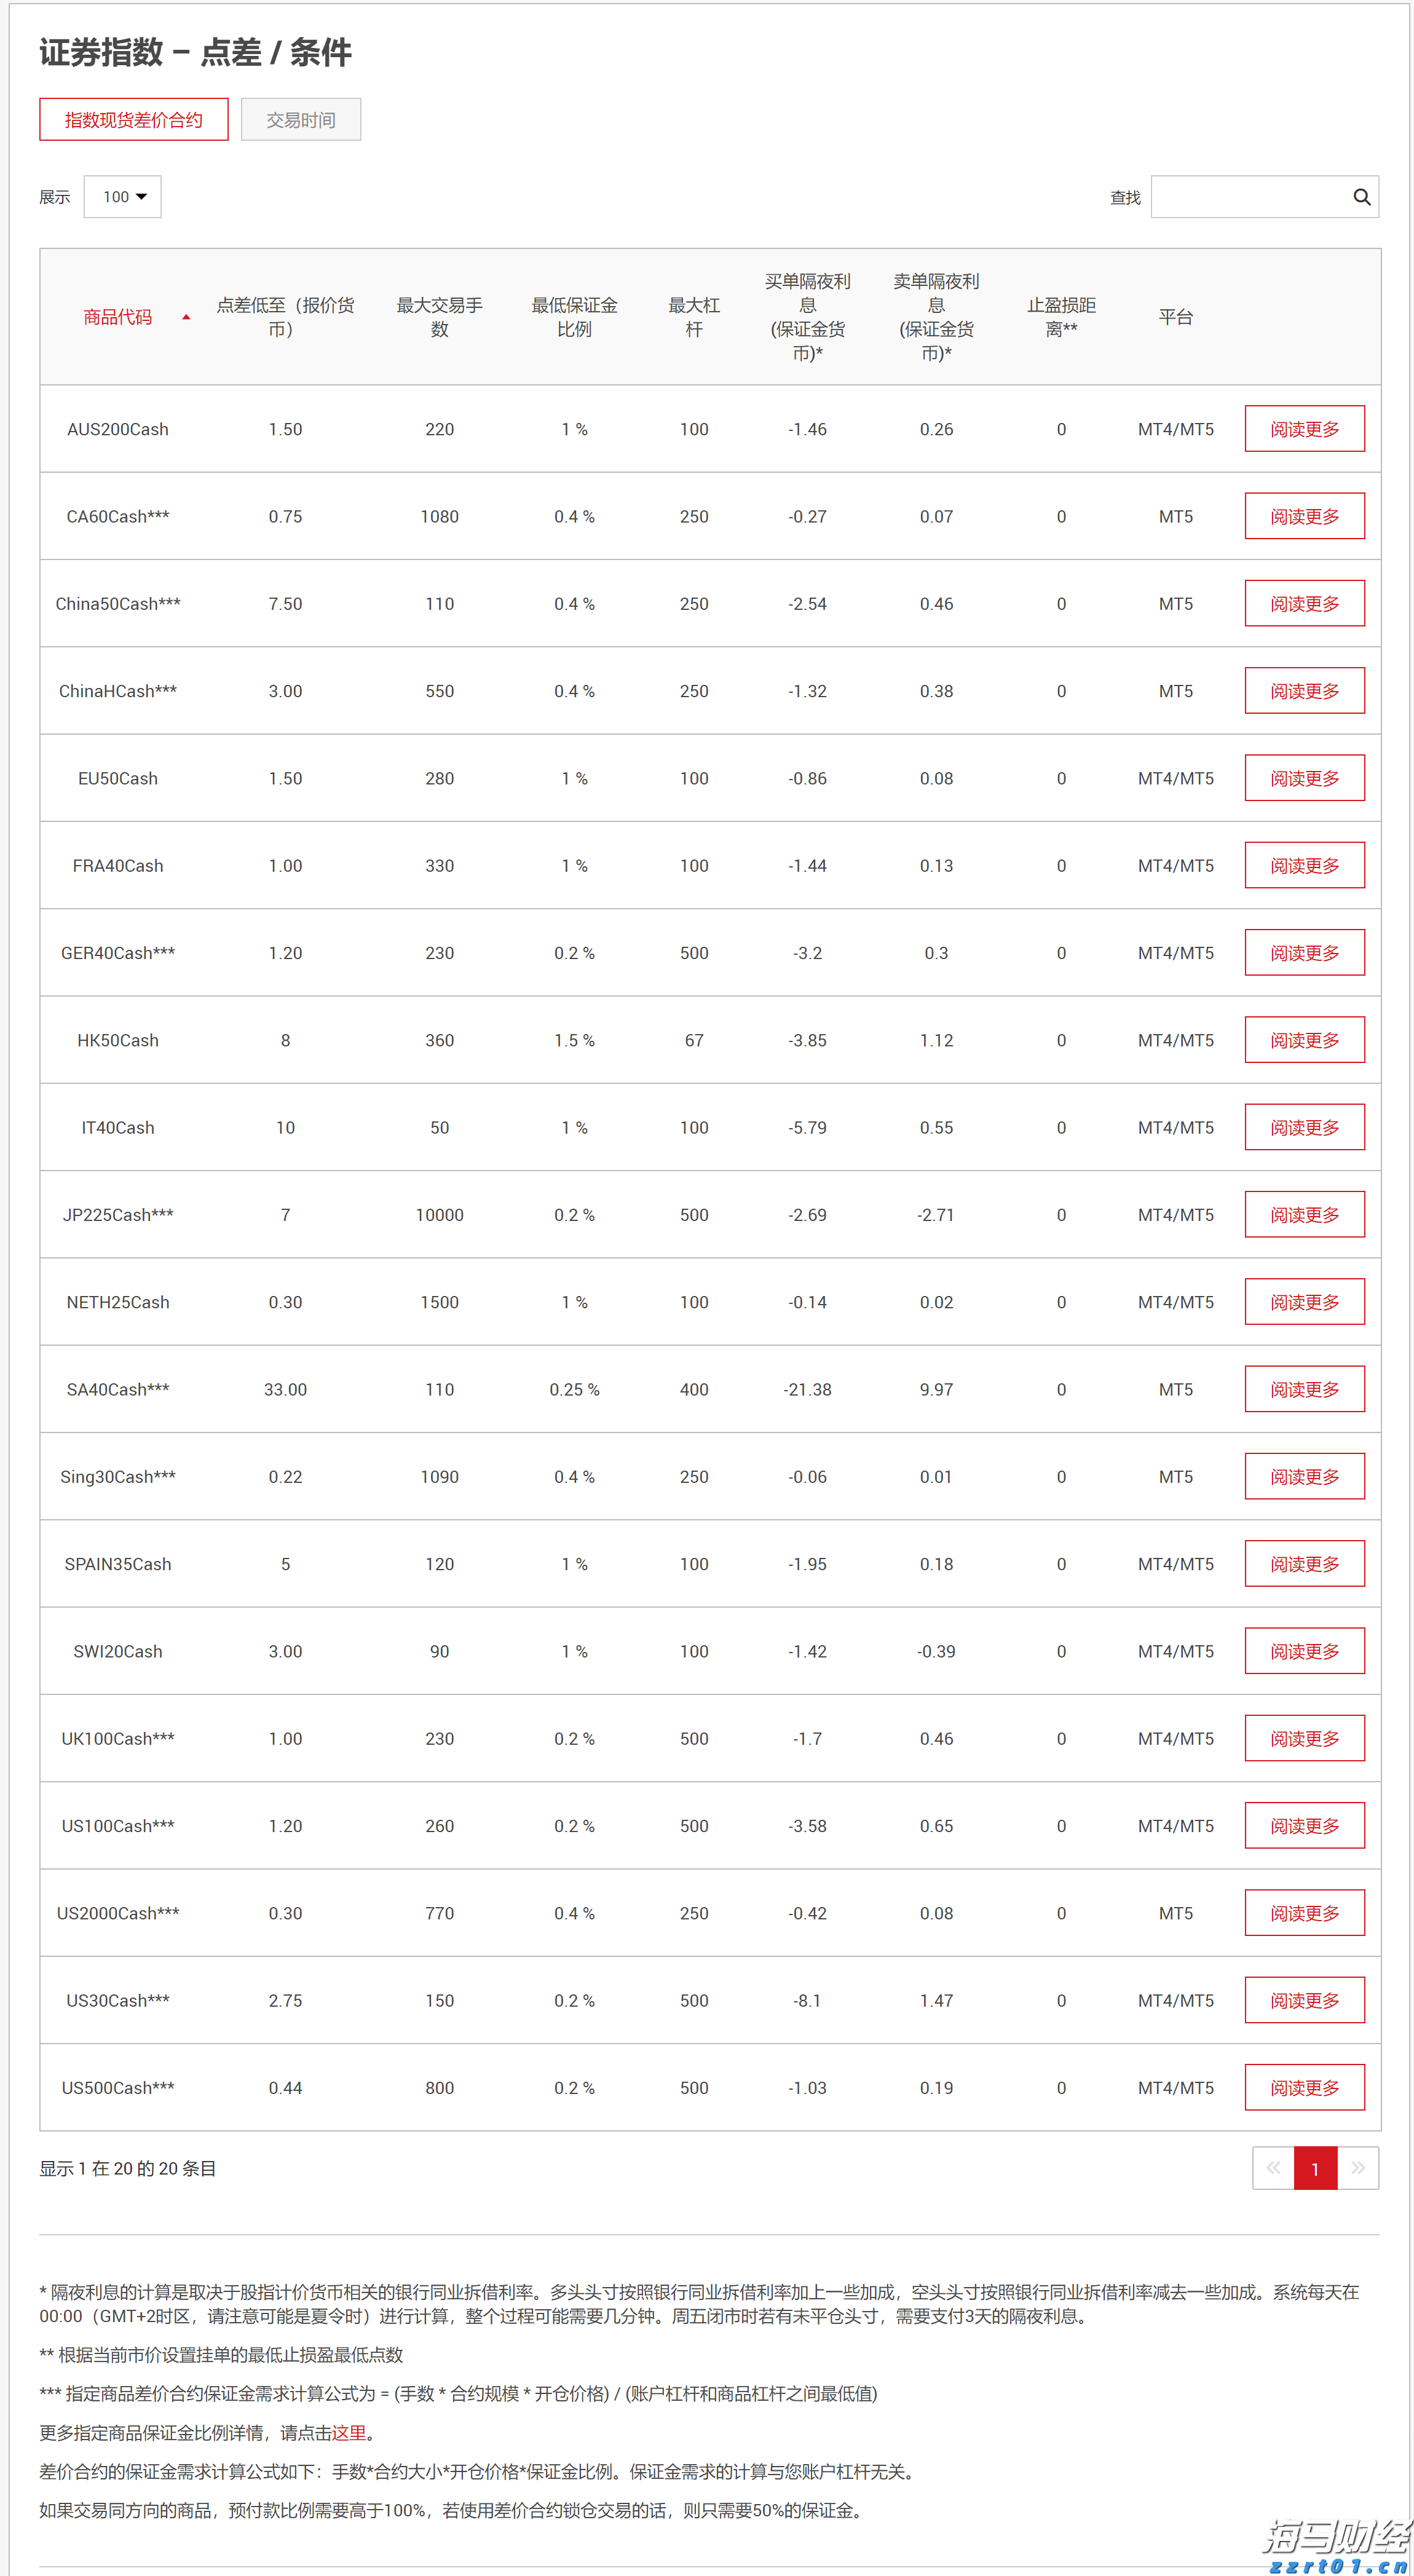Image resolution: width=1414 pixels, height=2576 pixels.
Task: Switch to the 交易时间 tab
Action: pyautogui.click(x=301, y=119)
